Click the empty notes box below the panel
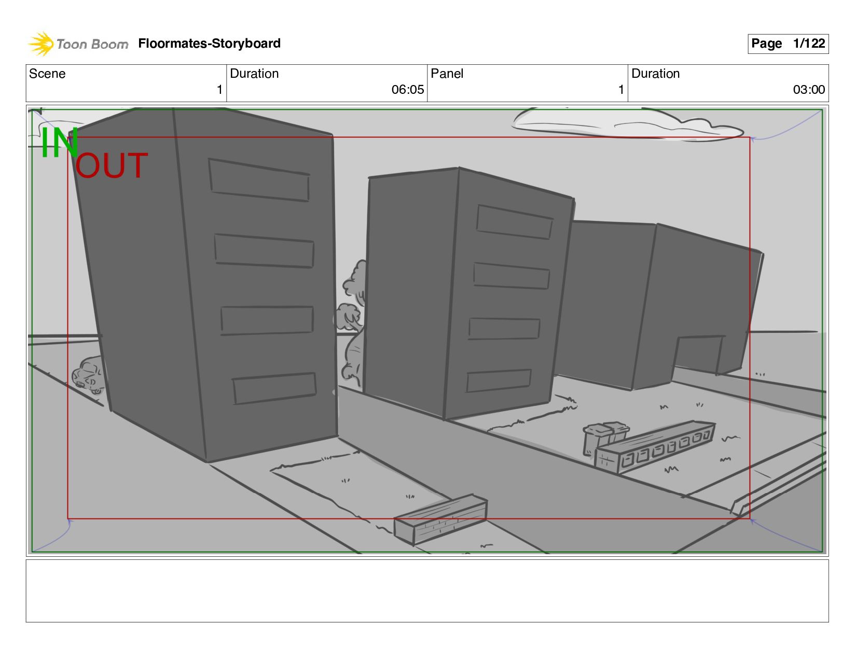The height and width of the screenshot is (661, 856). [x=427, y=590]
